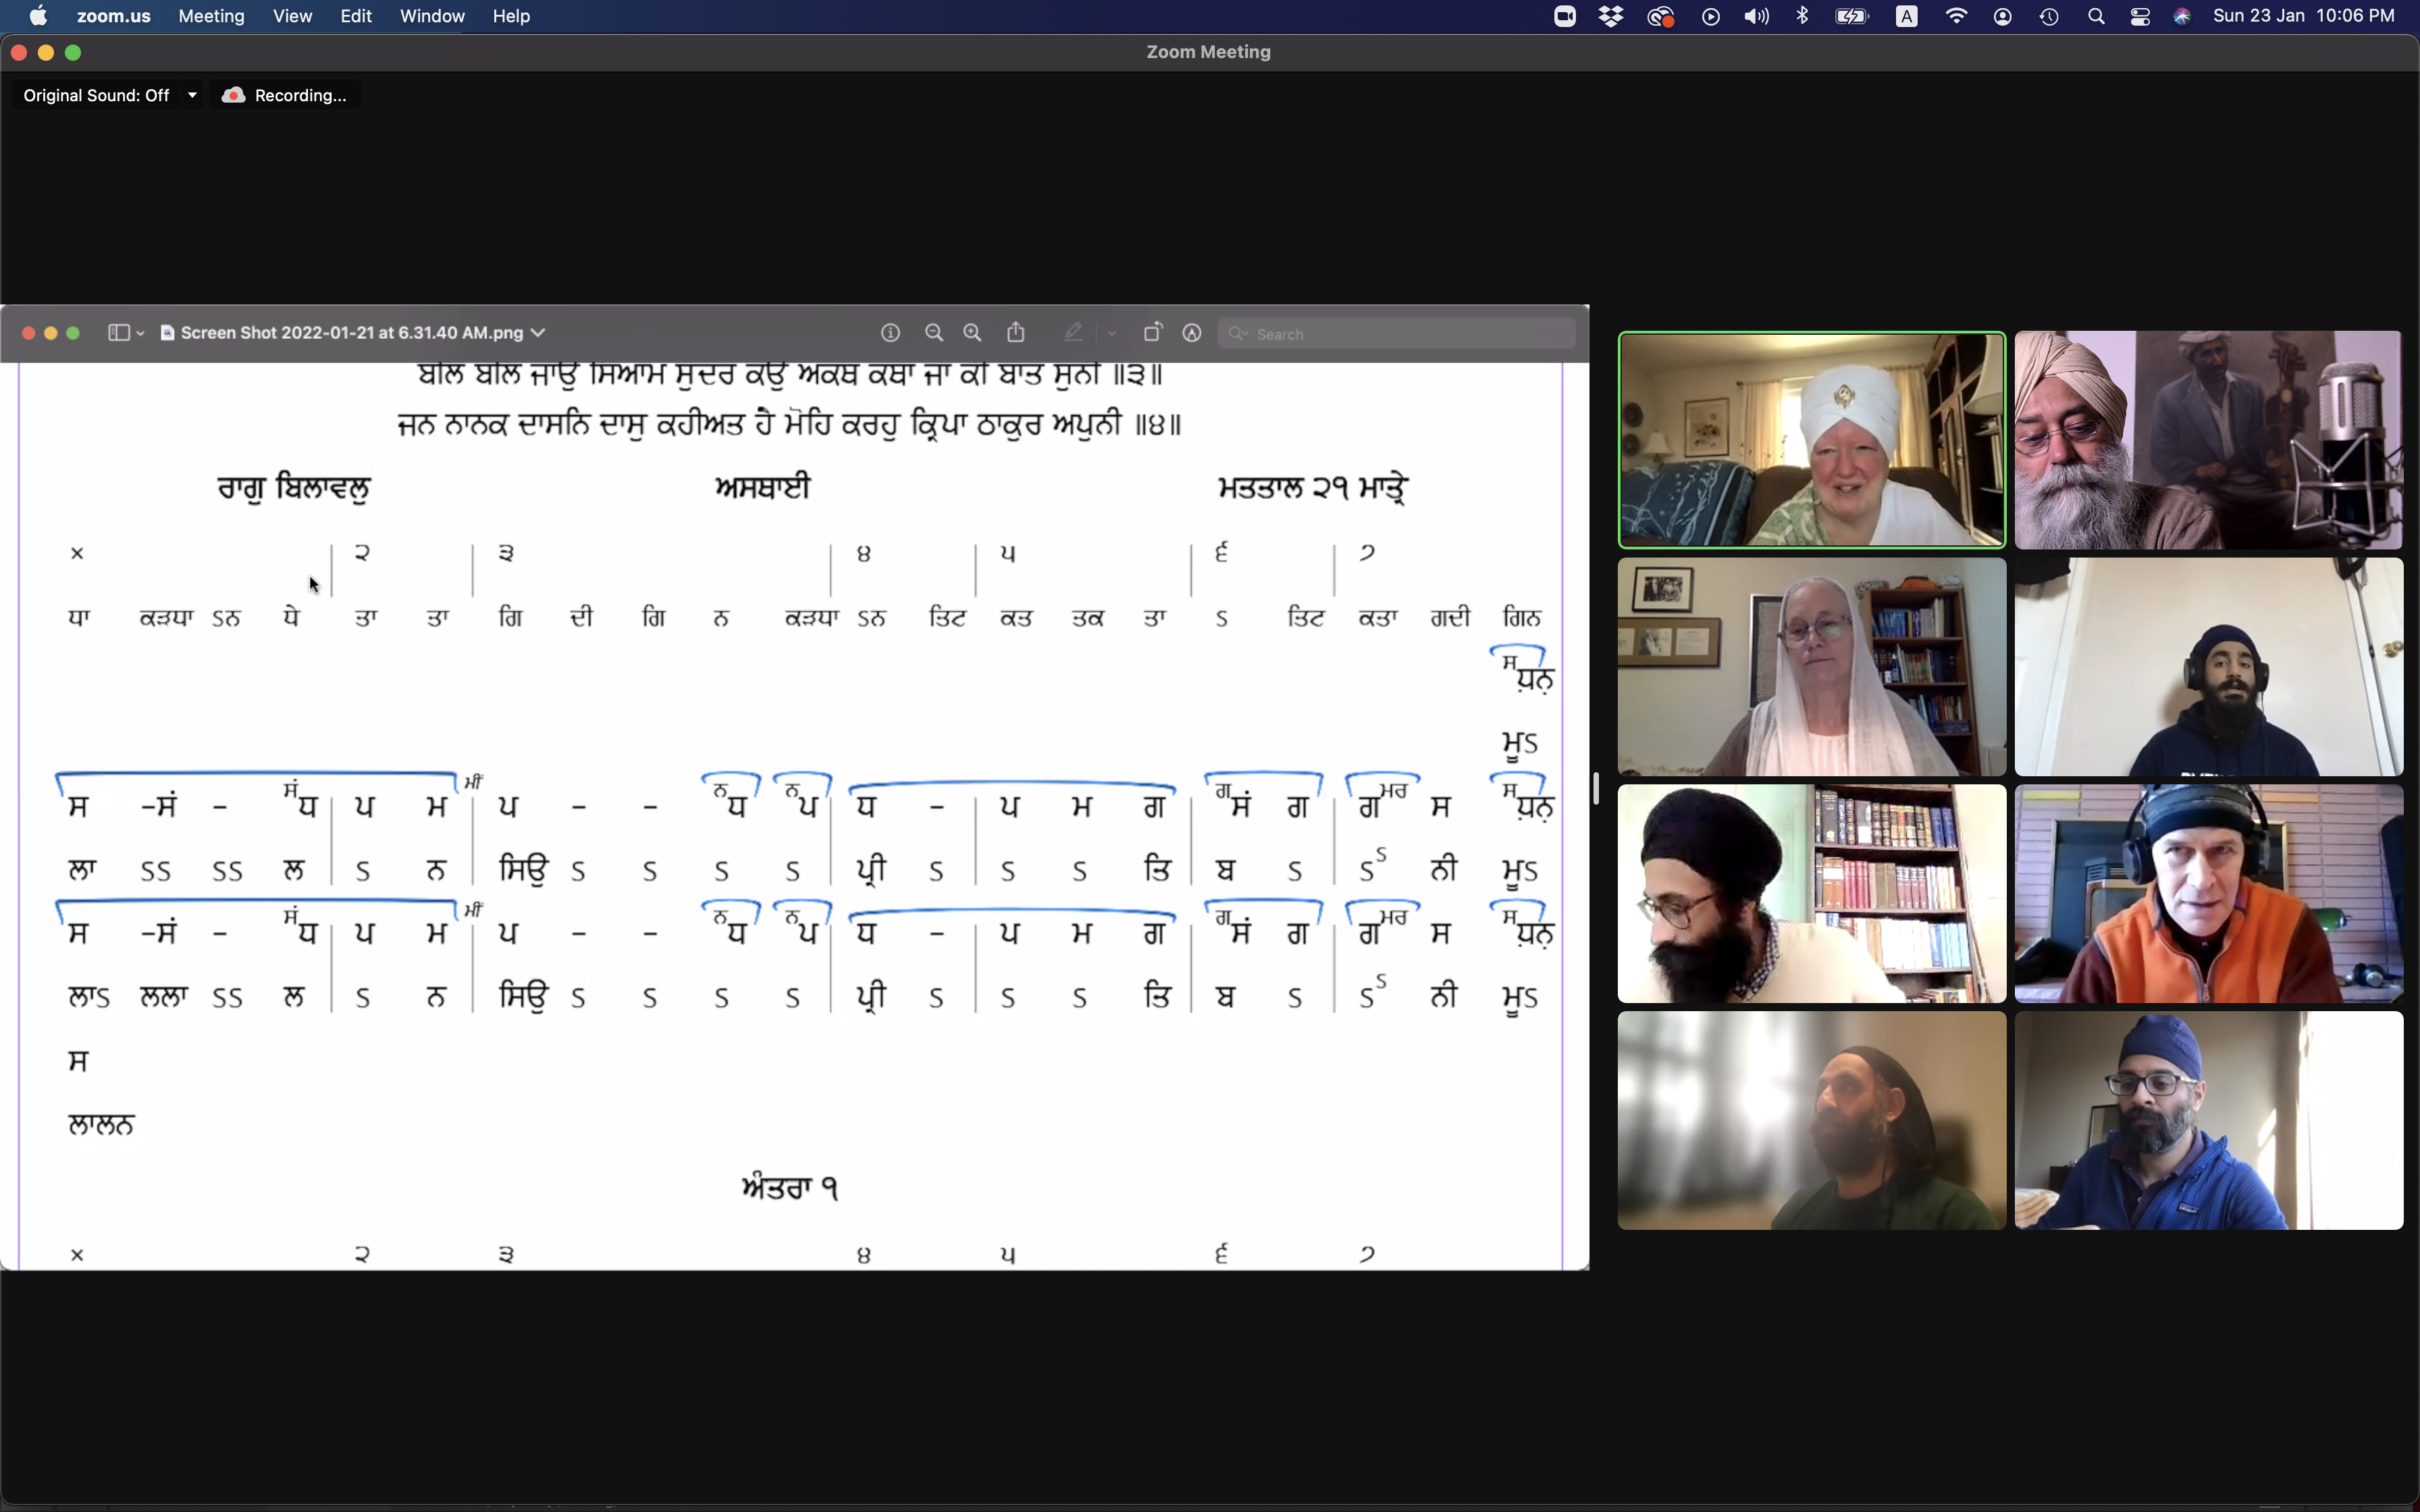Click the Preview zoom in icon
The image size is (2420, 1512).
(x=972, y=333)
